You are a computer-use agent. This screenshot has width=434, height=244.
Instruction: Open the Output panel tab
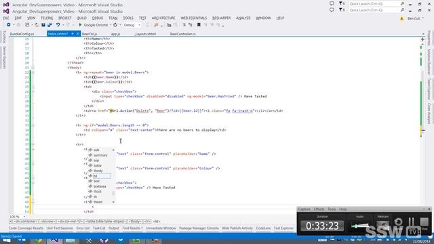pyautogui.click(x=114, y=228)
